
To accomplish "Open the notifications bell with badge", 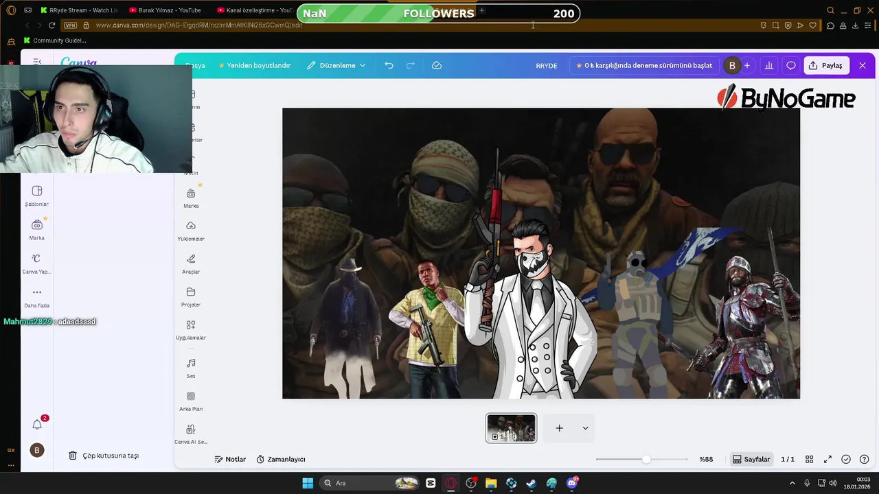I will point(37,425).
